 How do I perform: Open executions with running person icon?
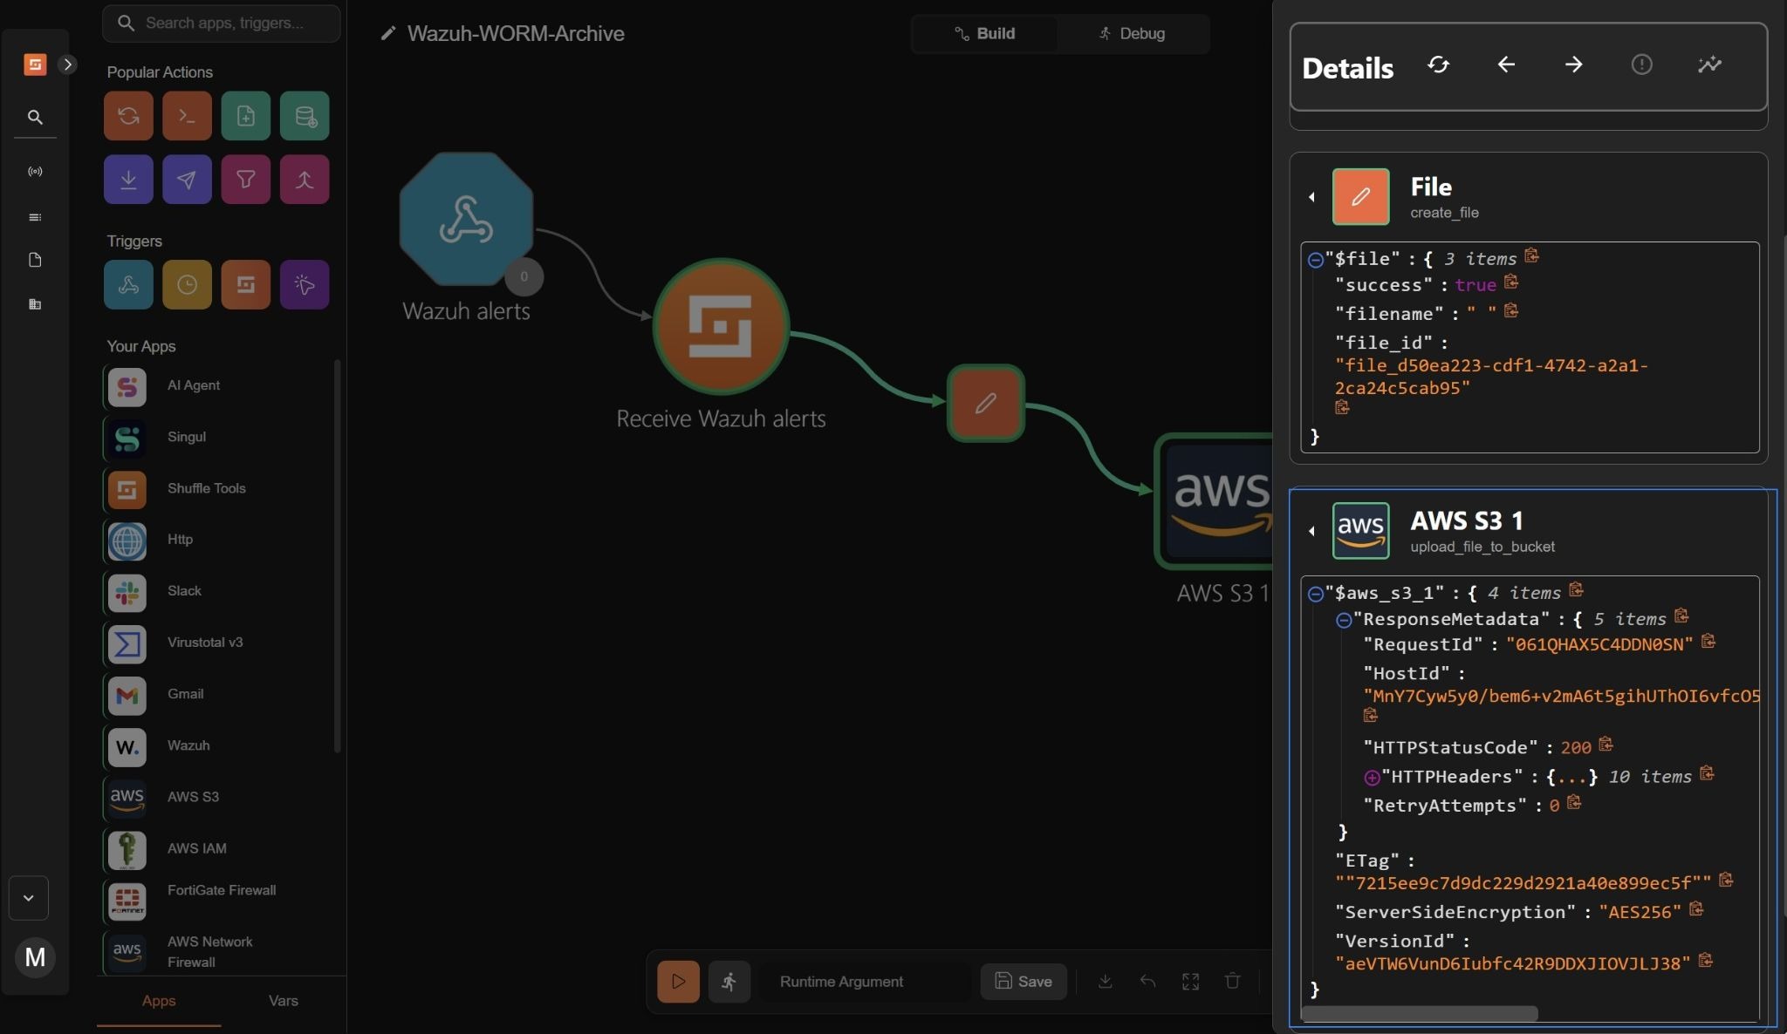click(x=729, y=982)
